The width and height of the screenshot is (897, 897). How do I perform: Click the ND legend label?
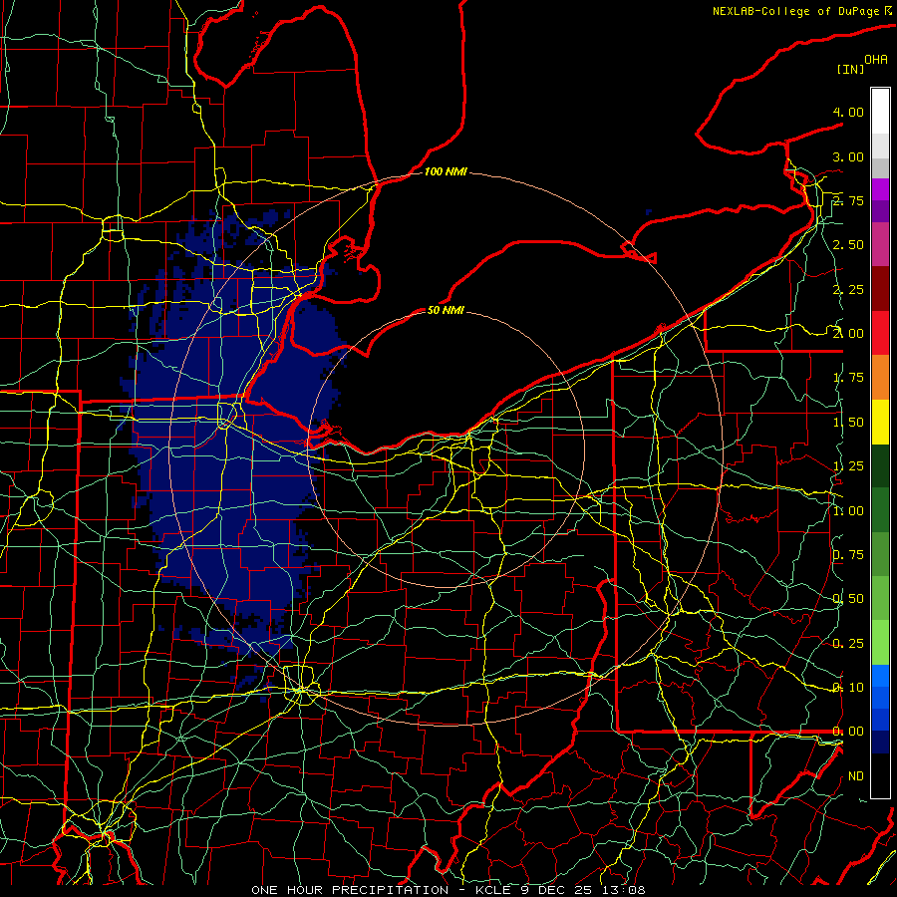coord(856,776)
